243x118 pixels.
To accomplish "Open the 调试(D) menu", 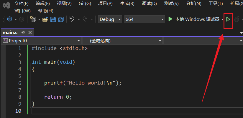I will pos(149,4).
